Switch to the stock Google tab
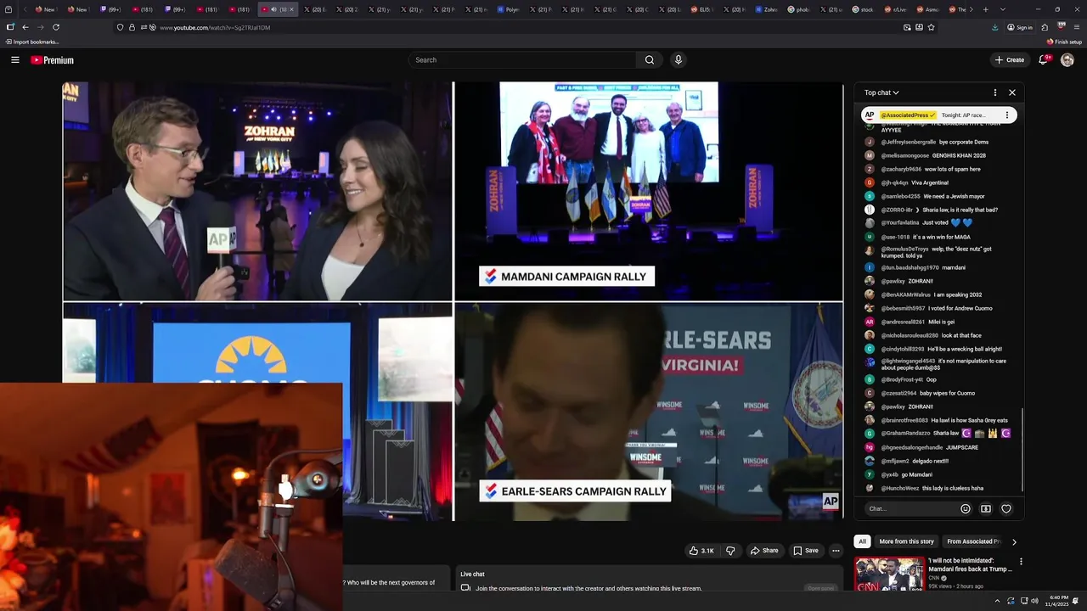Screen dimensions: 1087x611 pos(865,9)
